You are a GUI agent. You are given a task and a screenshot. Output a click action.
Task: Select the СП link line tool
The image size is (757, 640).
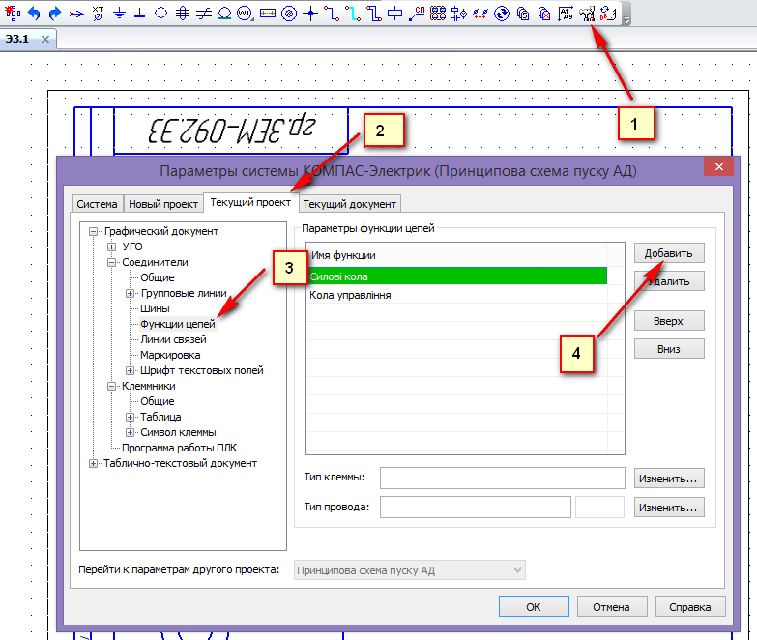coord(417,13)
